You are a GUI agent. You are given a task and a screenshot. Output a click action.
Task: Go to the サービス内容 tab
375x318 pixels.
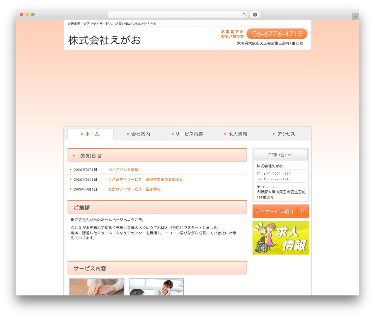pos(187,134)
